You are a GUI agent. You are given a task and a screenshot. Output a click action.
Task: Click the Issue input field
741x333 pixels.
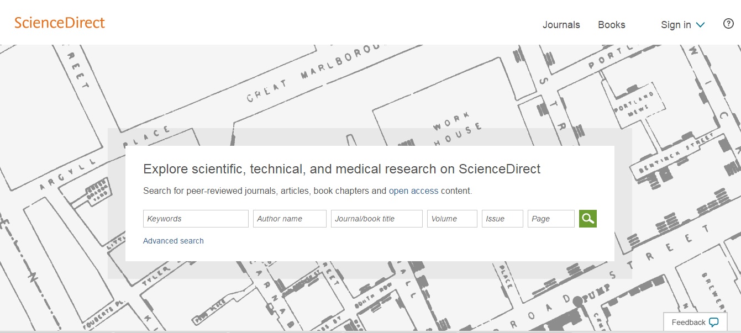[502, 219]
